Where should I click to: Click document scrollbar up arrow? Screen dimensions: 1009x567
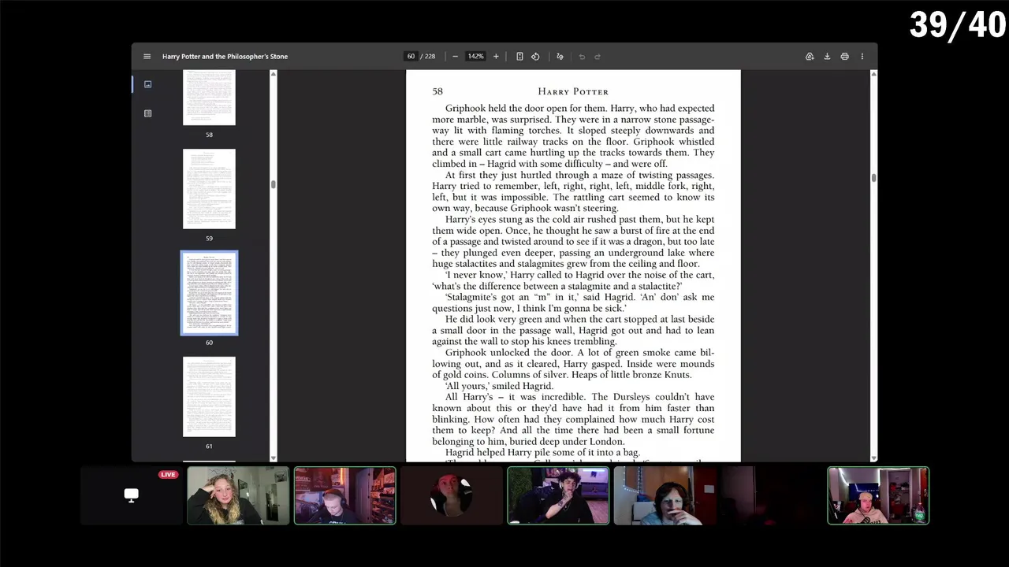pos(873,74)
